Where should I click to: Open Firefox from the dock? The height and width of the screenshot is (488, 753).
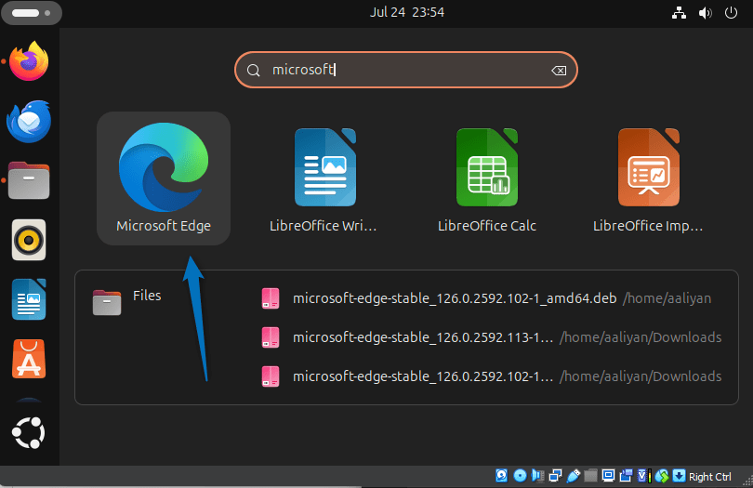[x=29, y=61]
